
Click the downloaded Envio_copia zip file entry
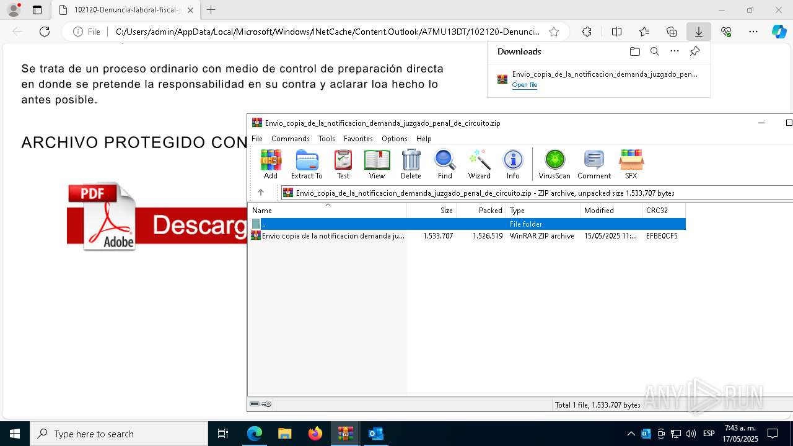[598, 79]
